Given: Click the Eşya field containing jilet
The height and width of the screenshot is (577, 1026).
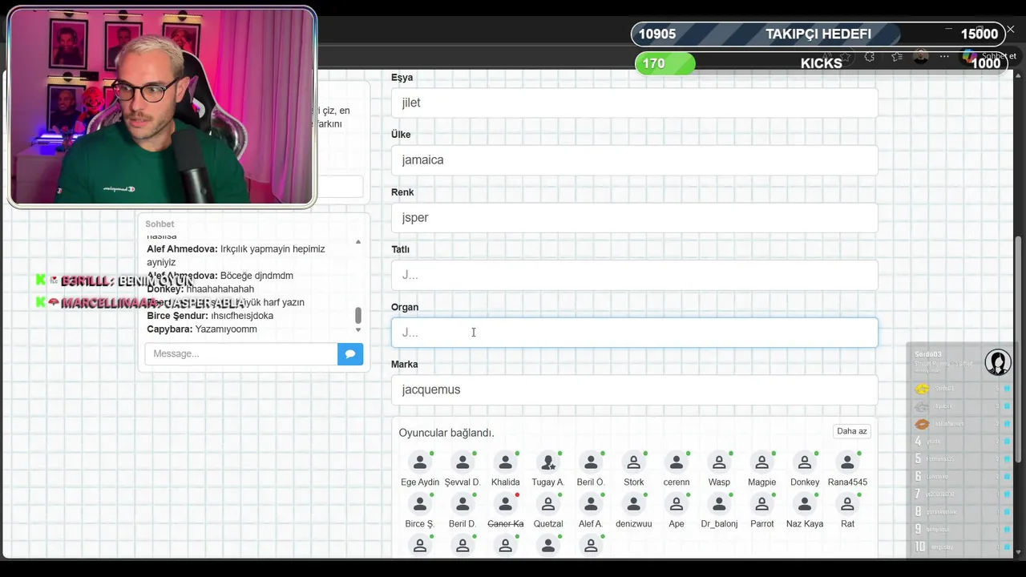Looking at the screenshot, I should pyautogui.click(x=634, y=103).
